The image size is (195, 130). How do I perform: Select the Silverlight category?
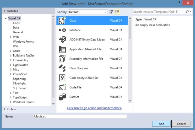click(x=19, y=83)
